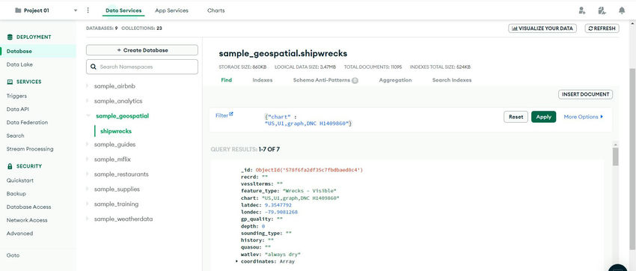
Task: Select the Aggregation tab
Action: tap(396, 80)
